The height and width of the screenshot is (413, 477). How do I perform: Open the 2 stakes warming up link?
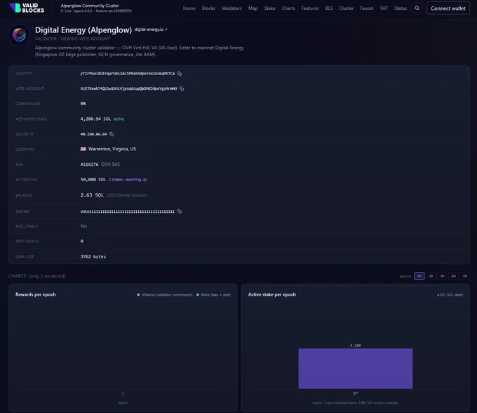[128, 180]
